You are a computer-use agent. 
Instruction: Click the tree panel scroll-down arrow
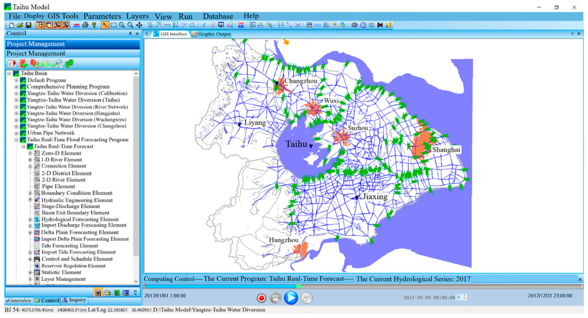pos(136,282)
